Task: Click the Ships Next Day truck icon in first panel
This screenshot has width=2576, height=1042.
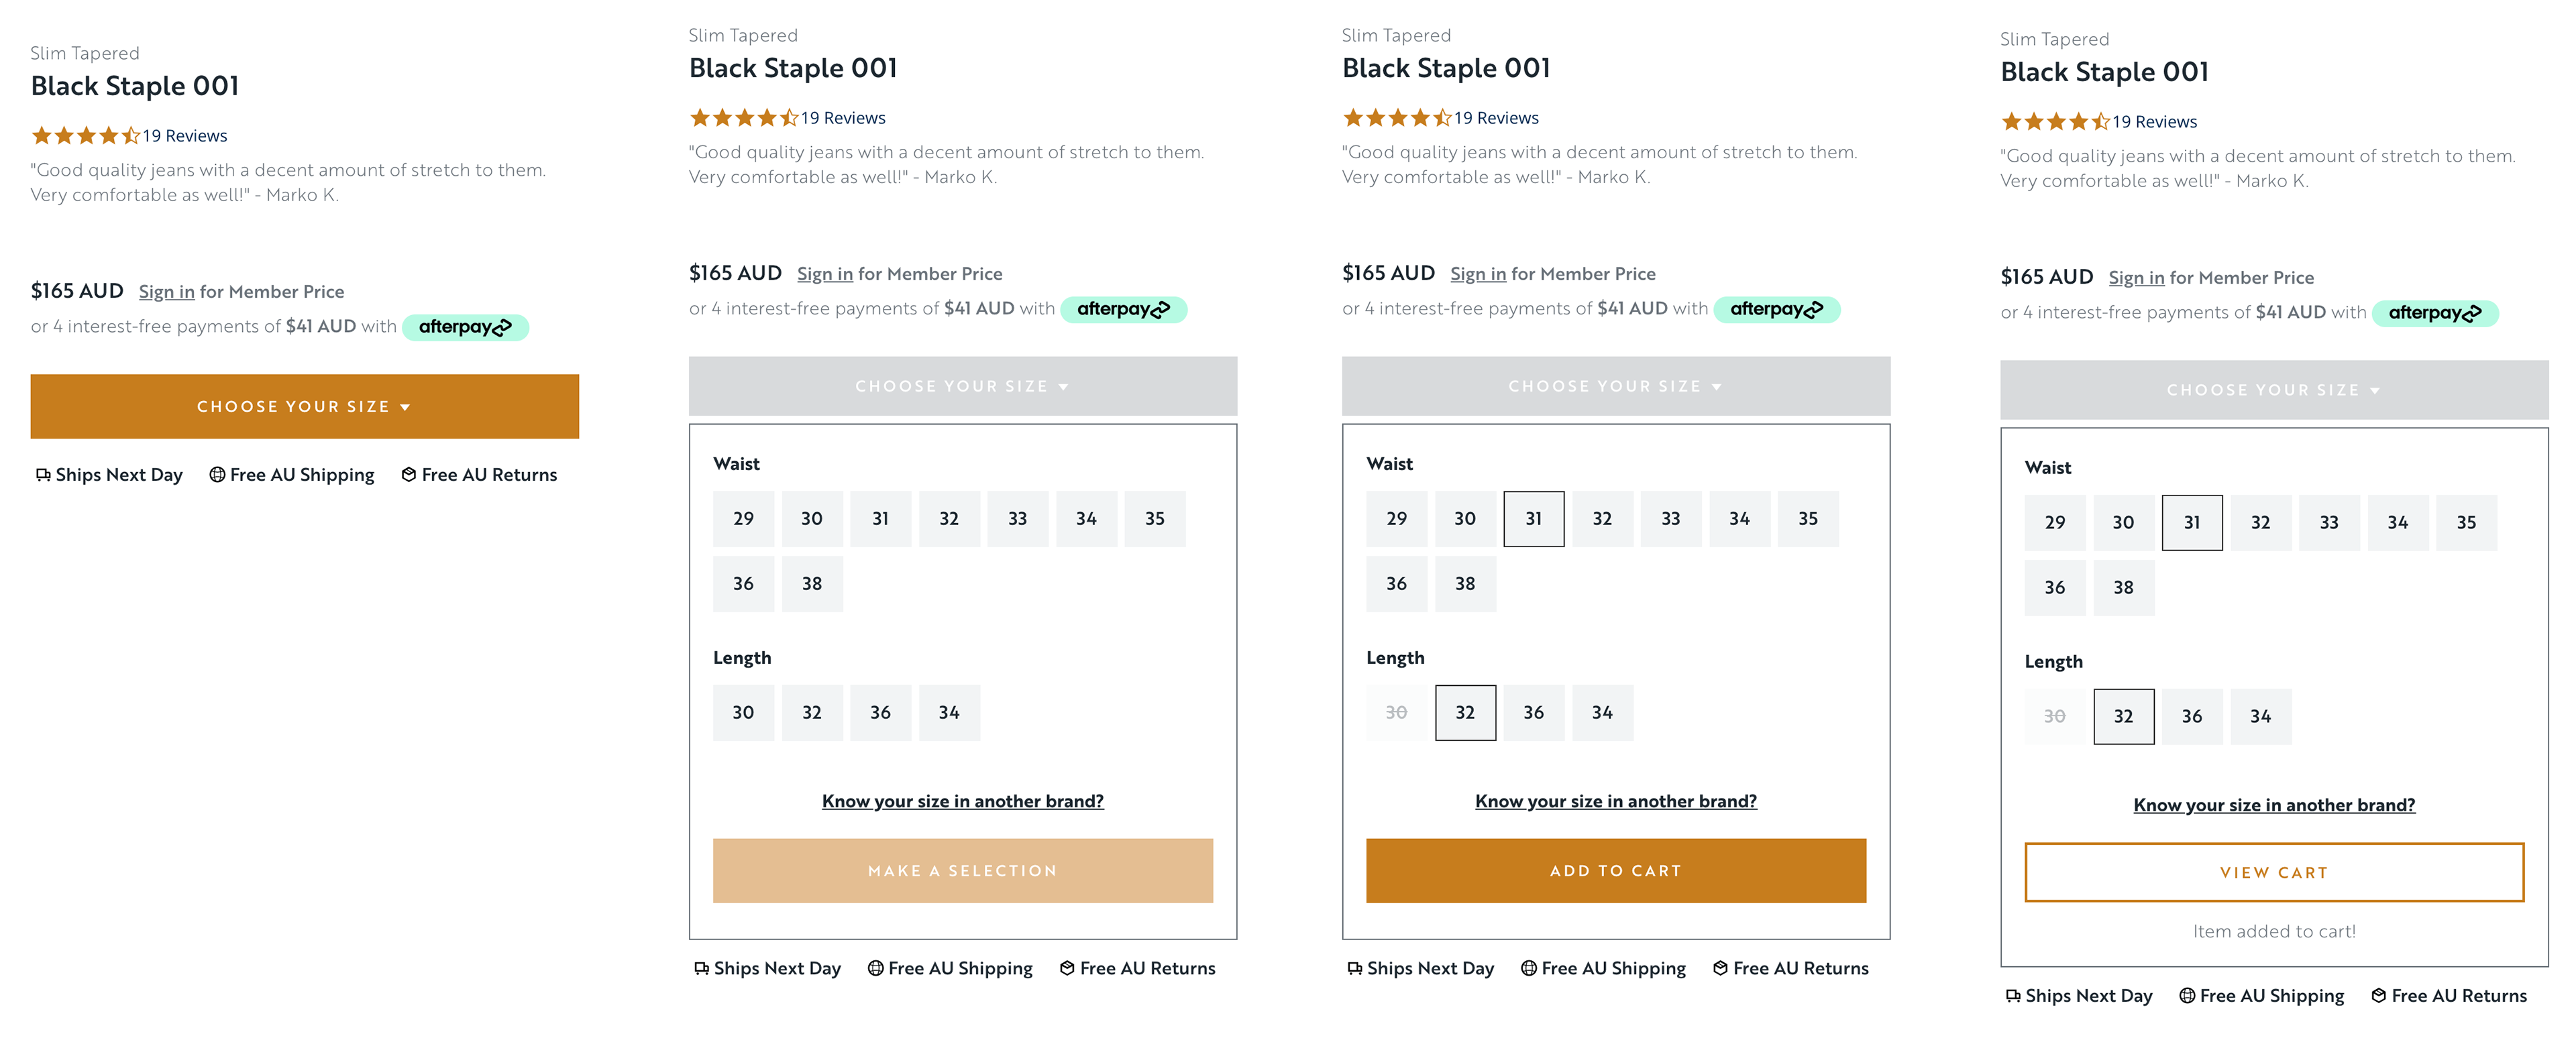Action: 43,475
